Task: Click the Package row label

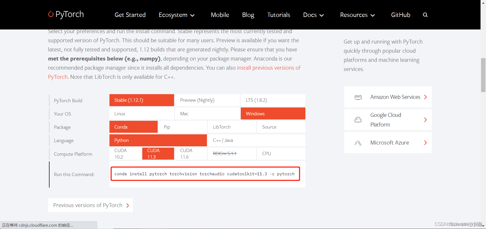Action: (x=62, y=127)
